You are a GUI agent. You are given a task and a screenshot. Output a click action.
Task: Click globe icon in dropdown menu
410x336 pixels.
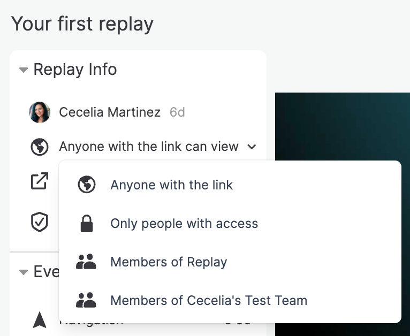[87, 185]
